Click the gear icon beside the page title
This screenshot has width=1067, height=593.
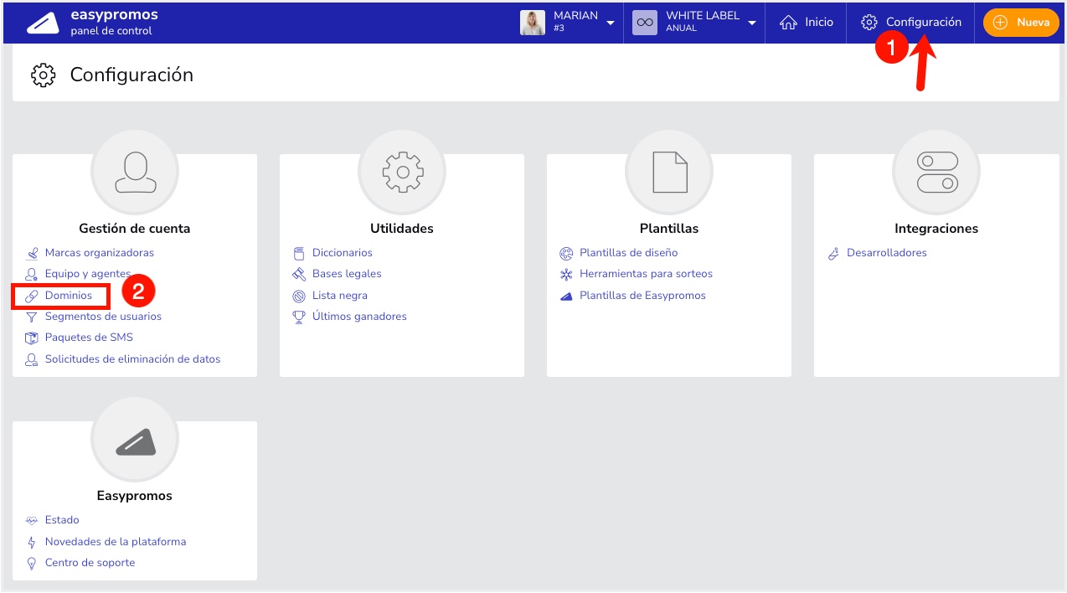coord(43,75)
